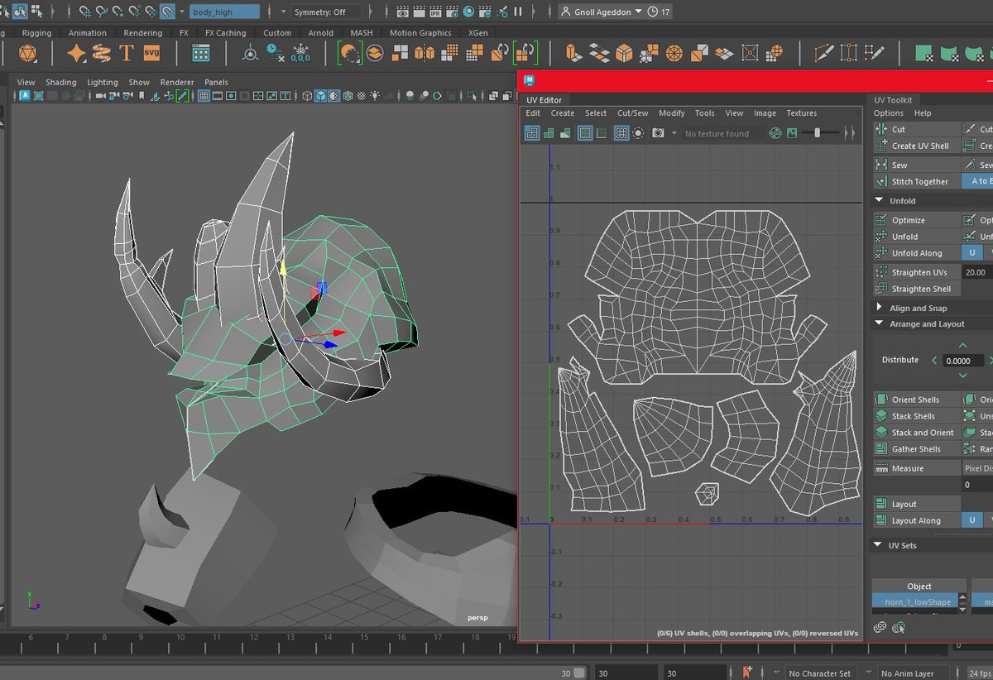The height and width of the screenshot is (680, 993).
Task: Click the super shapes star shelf icon
Action: pos(76,54)
